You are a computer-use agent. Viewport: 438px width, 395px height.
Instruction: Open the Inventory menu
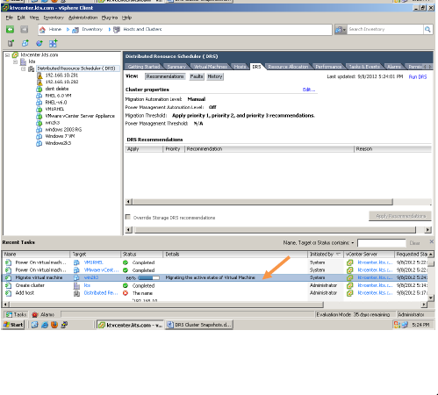(54, 18)
